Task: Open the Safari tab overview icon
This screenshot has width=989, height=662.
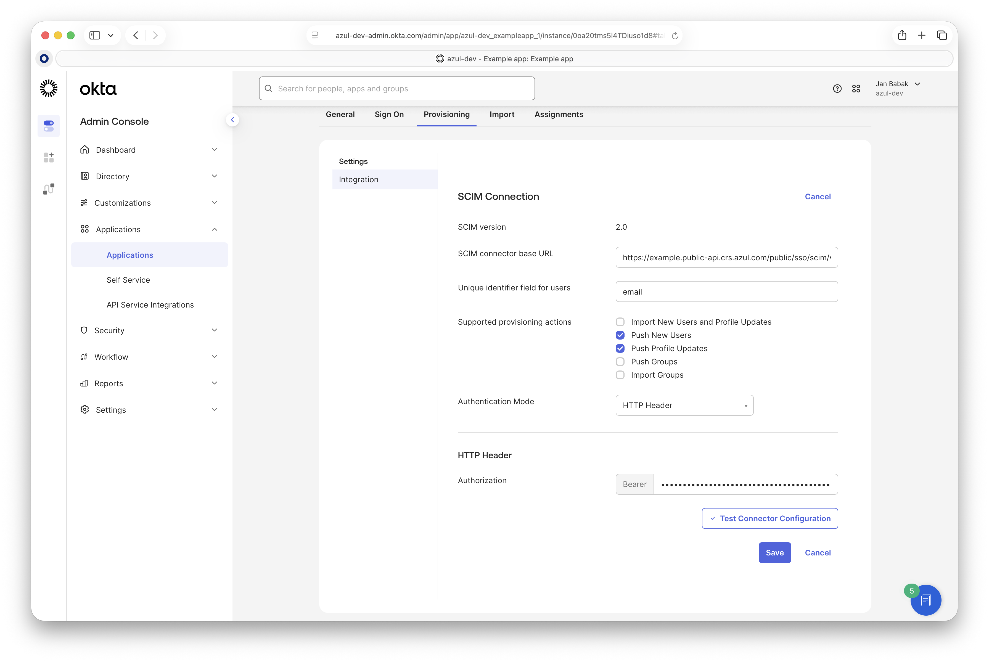Action: coord(942,35)
